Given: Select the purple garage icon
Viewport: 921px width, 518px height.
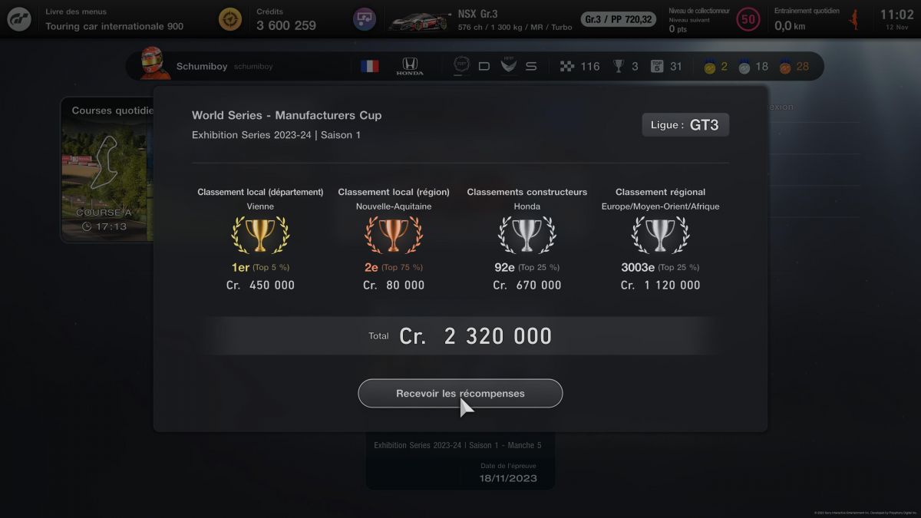Looking at the screenshot, I should 365,19.
